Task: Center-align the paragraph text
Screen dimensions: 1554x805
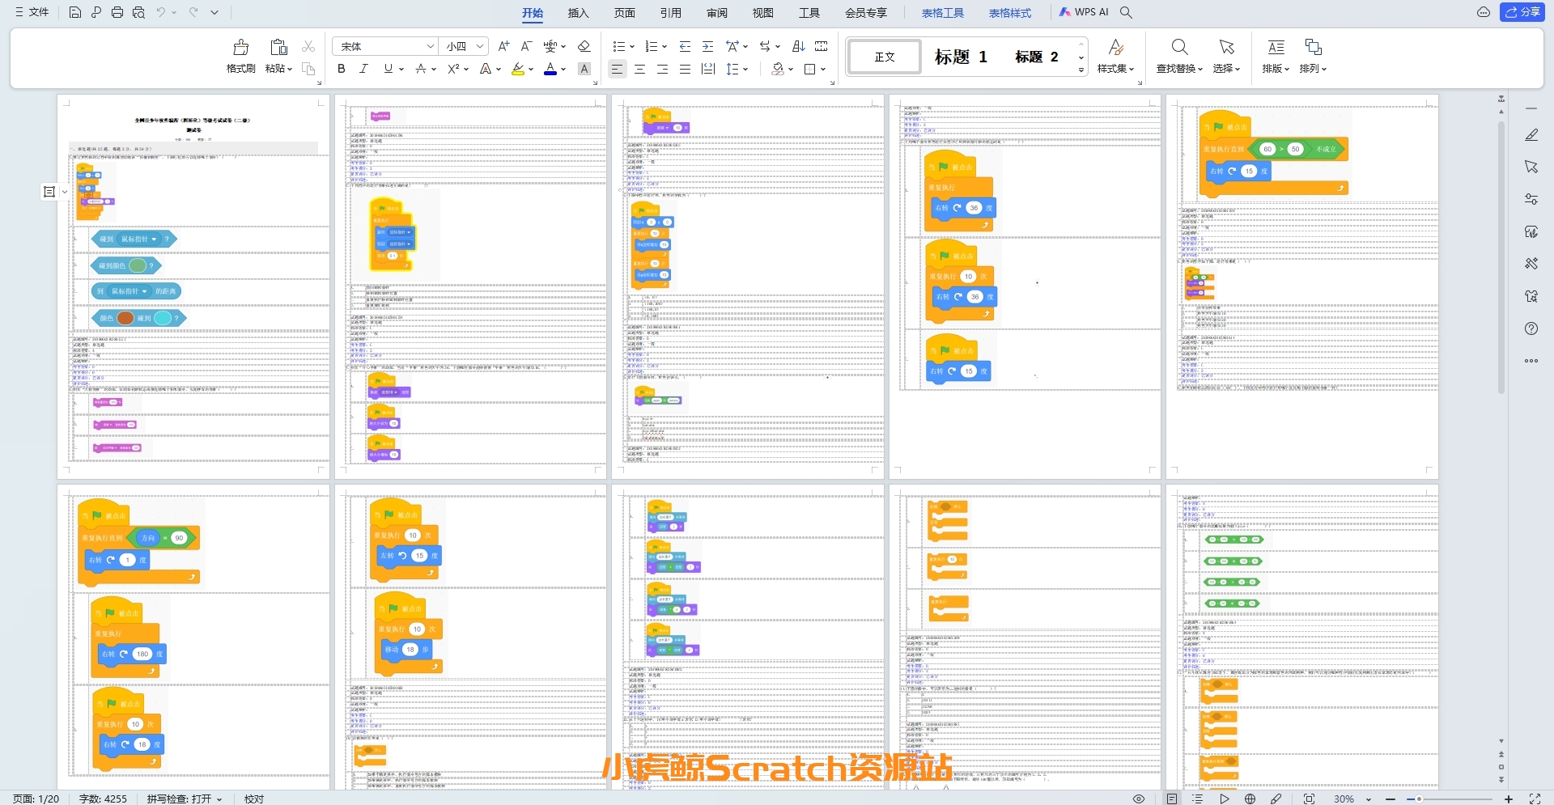Action: 640,70
